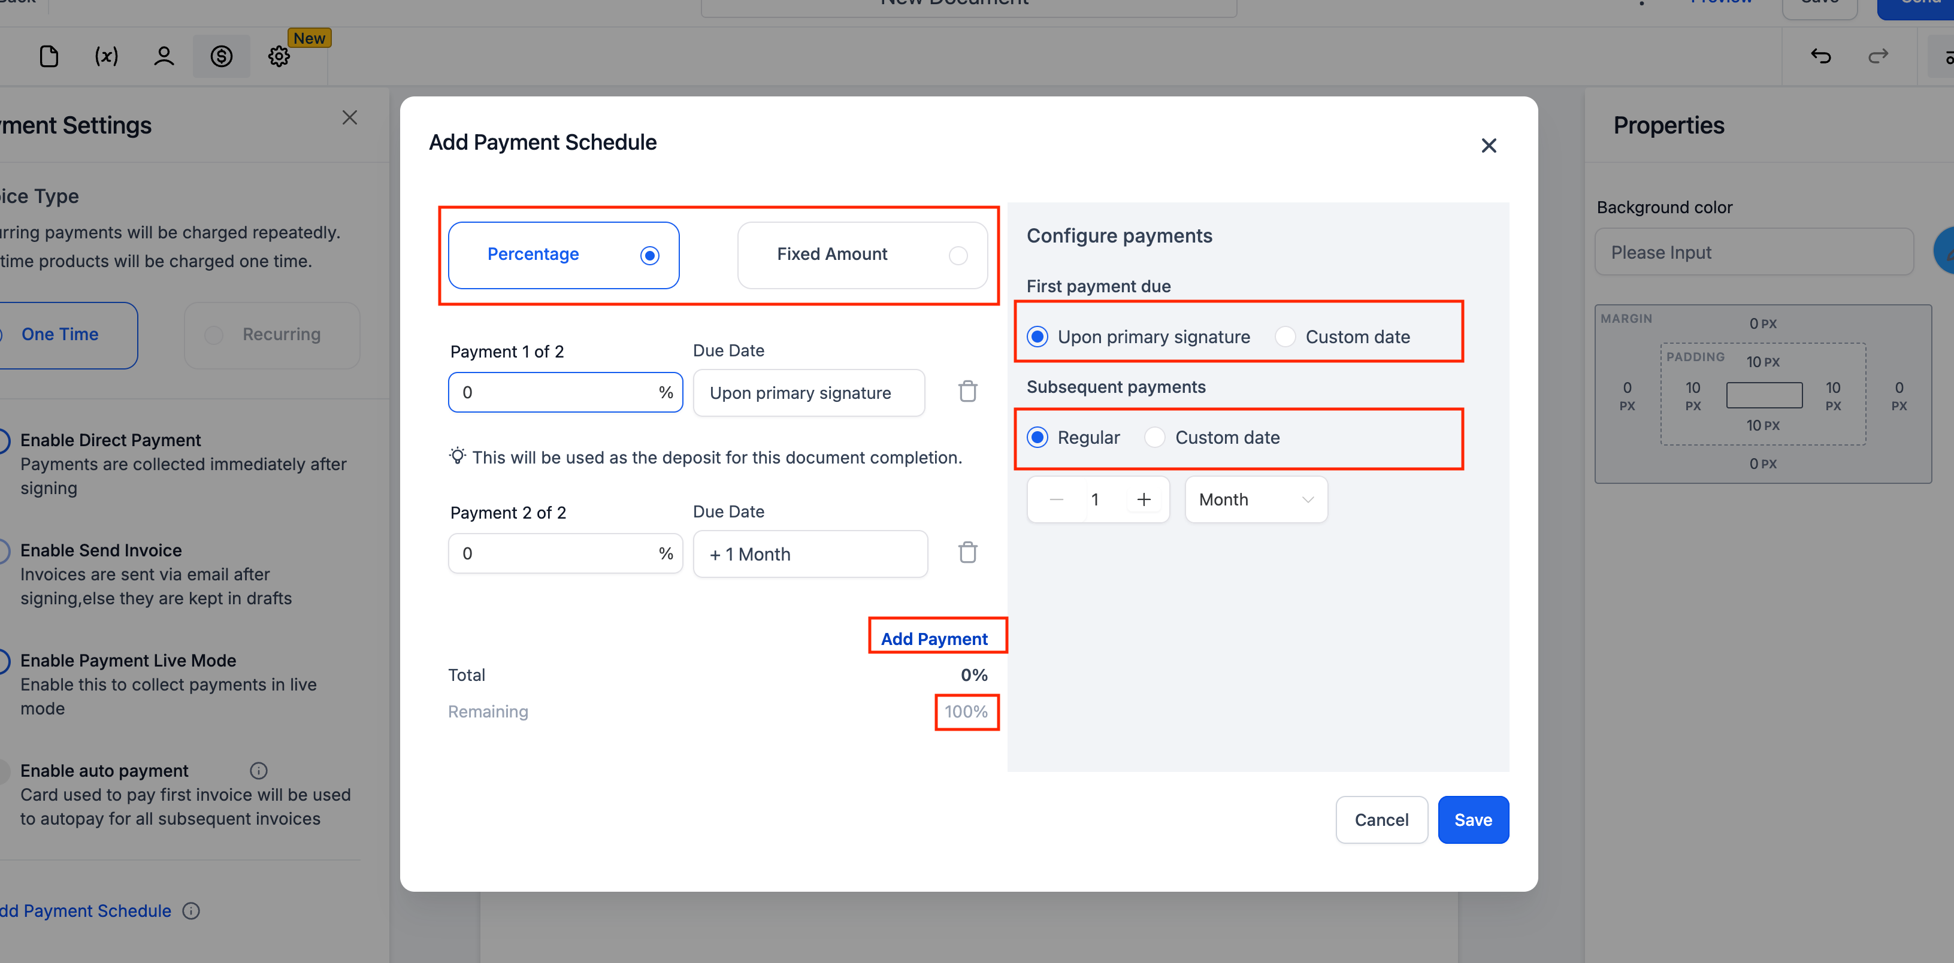1954x963 pixels.
Task: Click the Add Payment link
Action: point(934,638)
